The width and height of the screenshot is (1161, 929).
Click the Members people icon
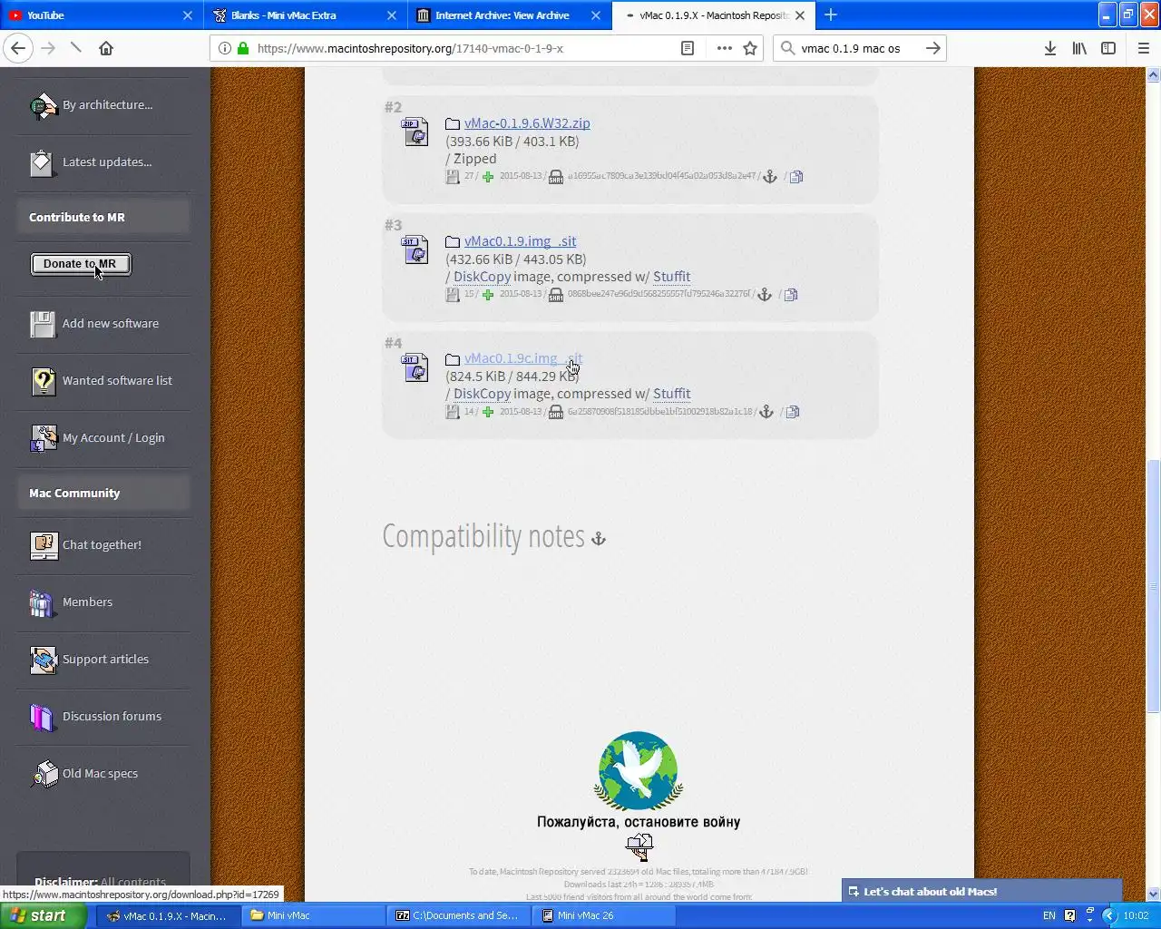[43, 602]
